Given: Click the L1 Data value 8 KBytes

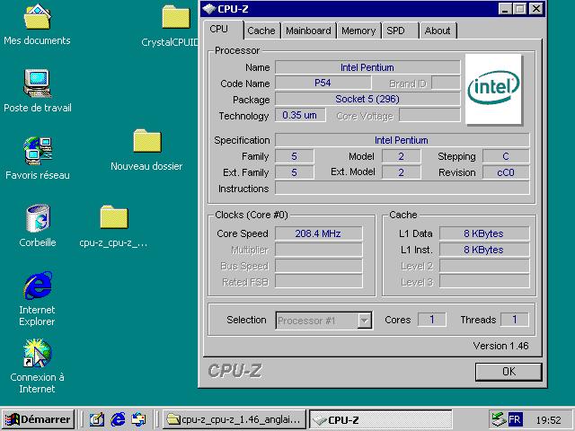Looking at the screenshot, I should coord(484,233).
